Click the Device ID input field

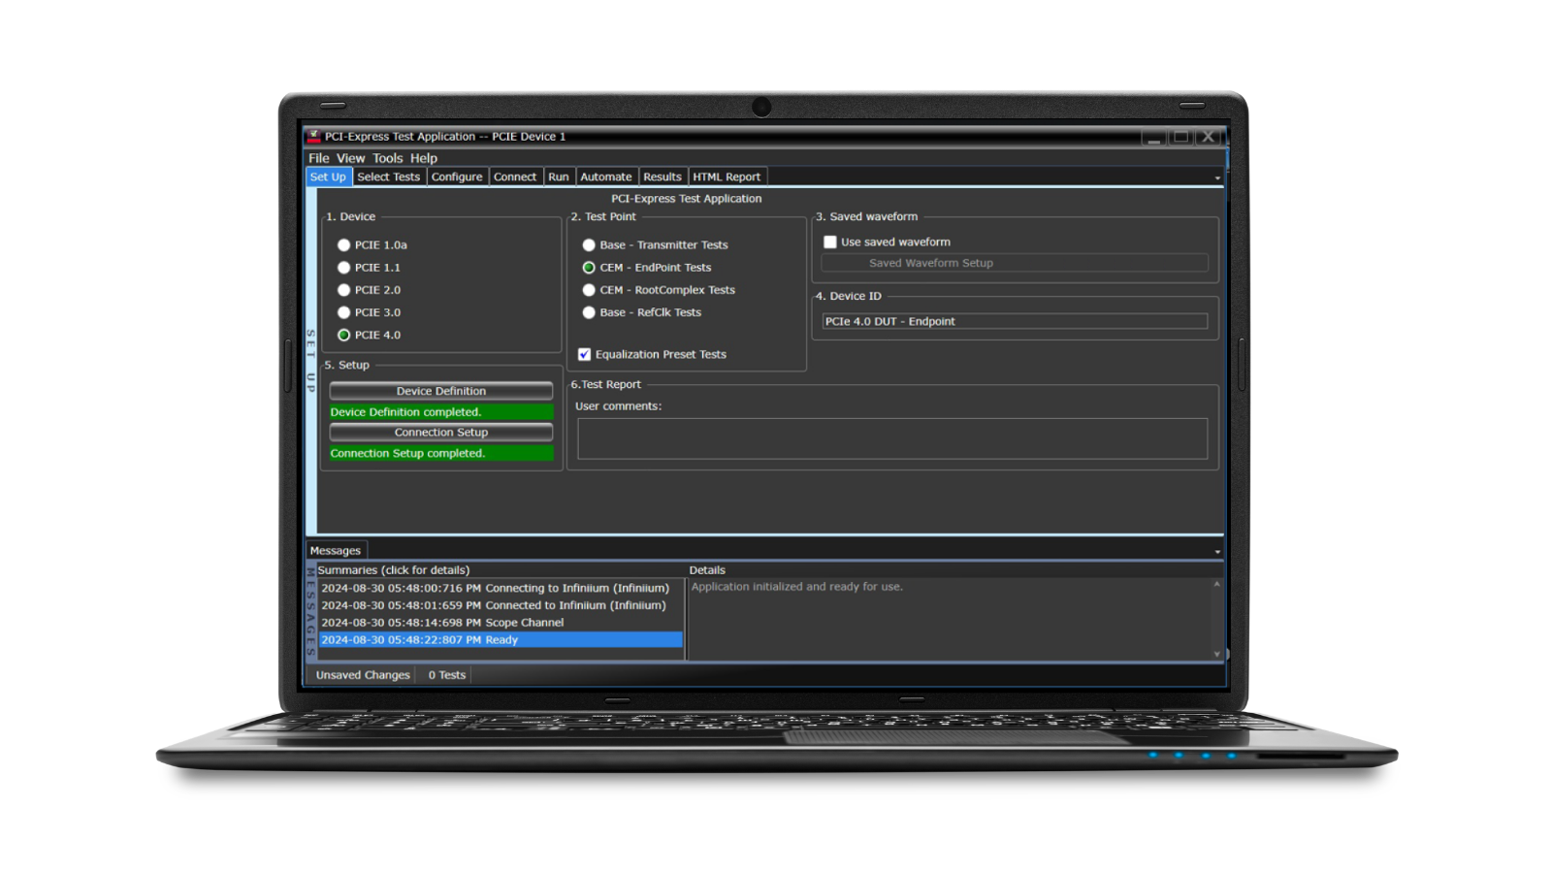point(1015,321)
